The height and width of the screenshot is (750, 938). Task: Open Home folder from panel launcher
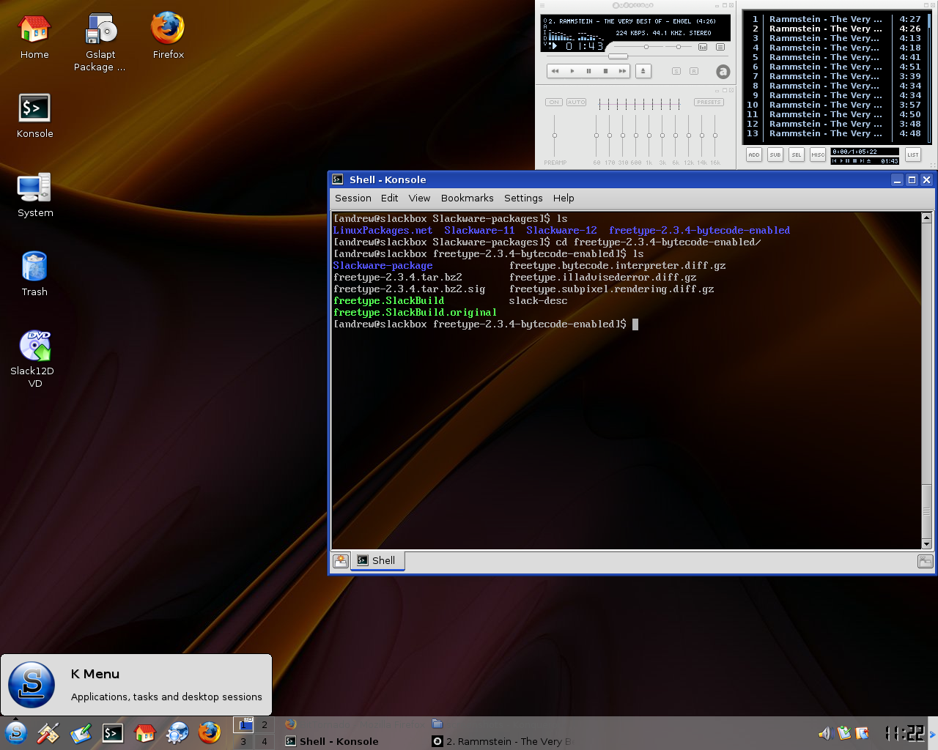click(145, 732)
